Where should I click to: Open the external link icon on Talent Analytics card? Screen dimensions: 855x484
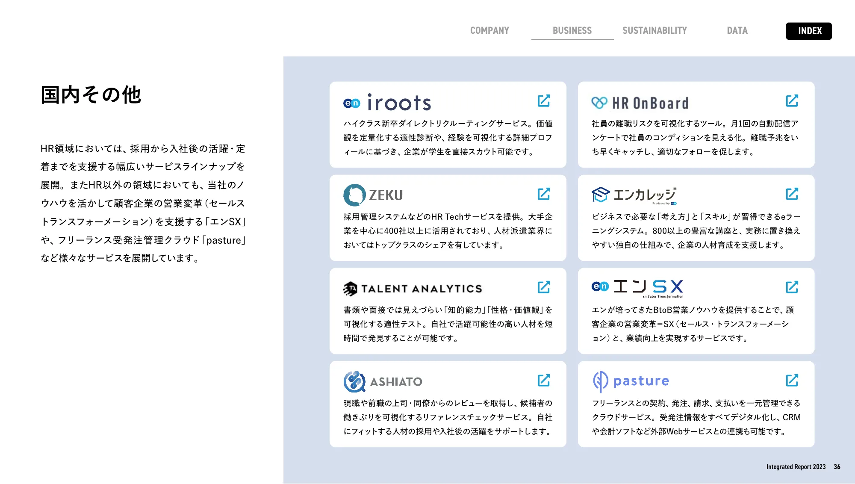544,287
